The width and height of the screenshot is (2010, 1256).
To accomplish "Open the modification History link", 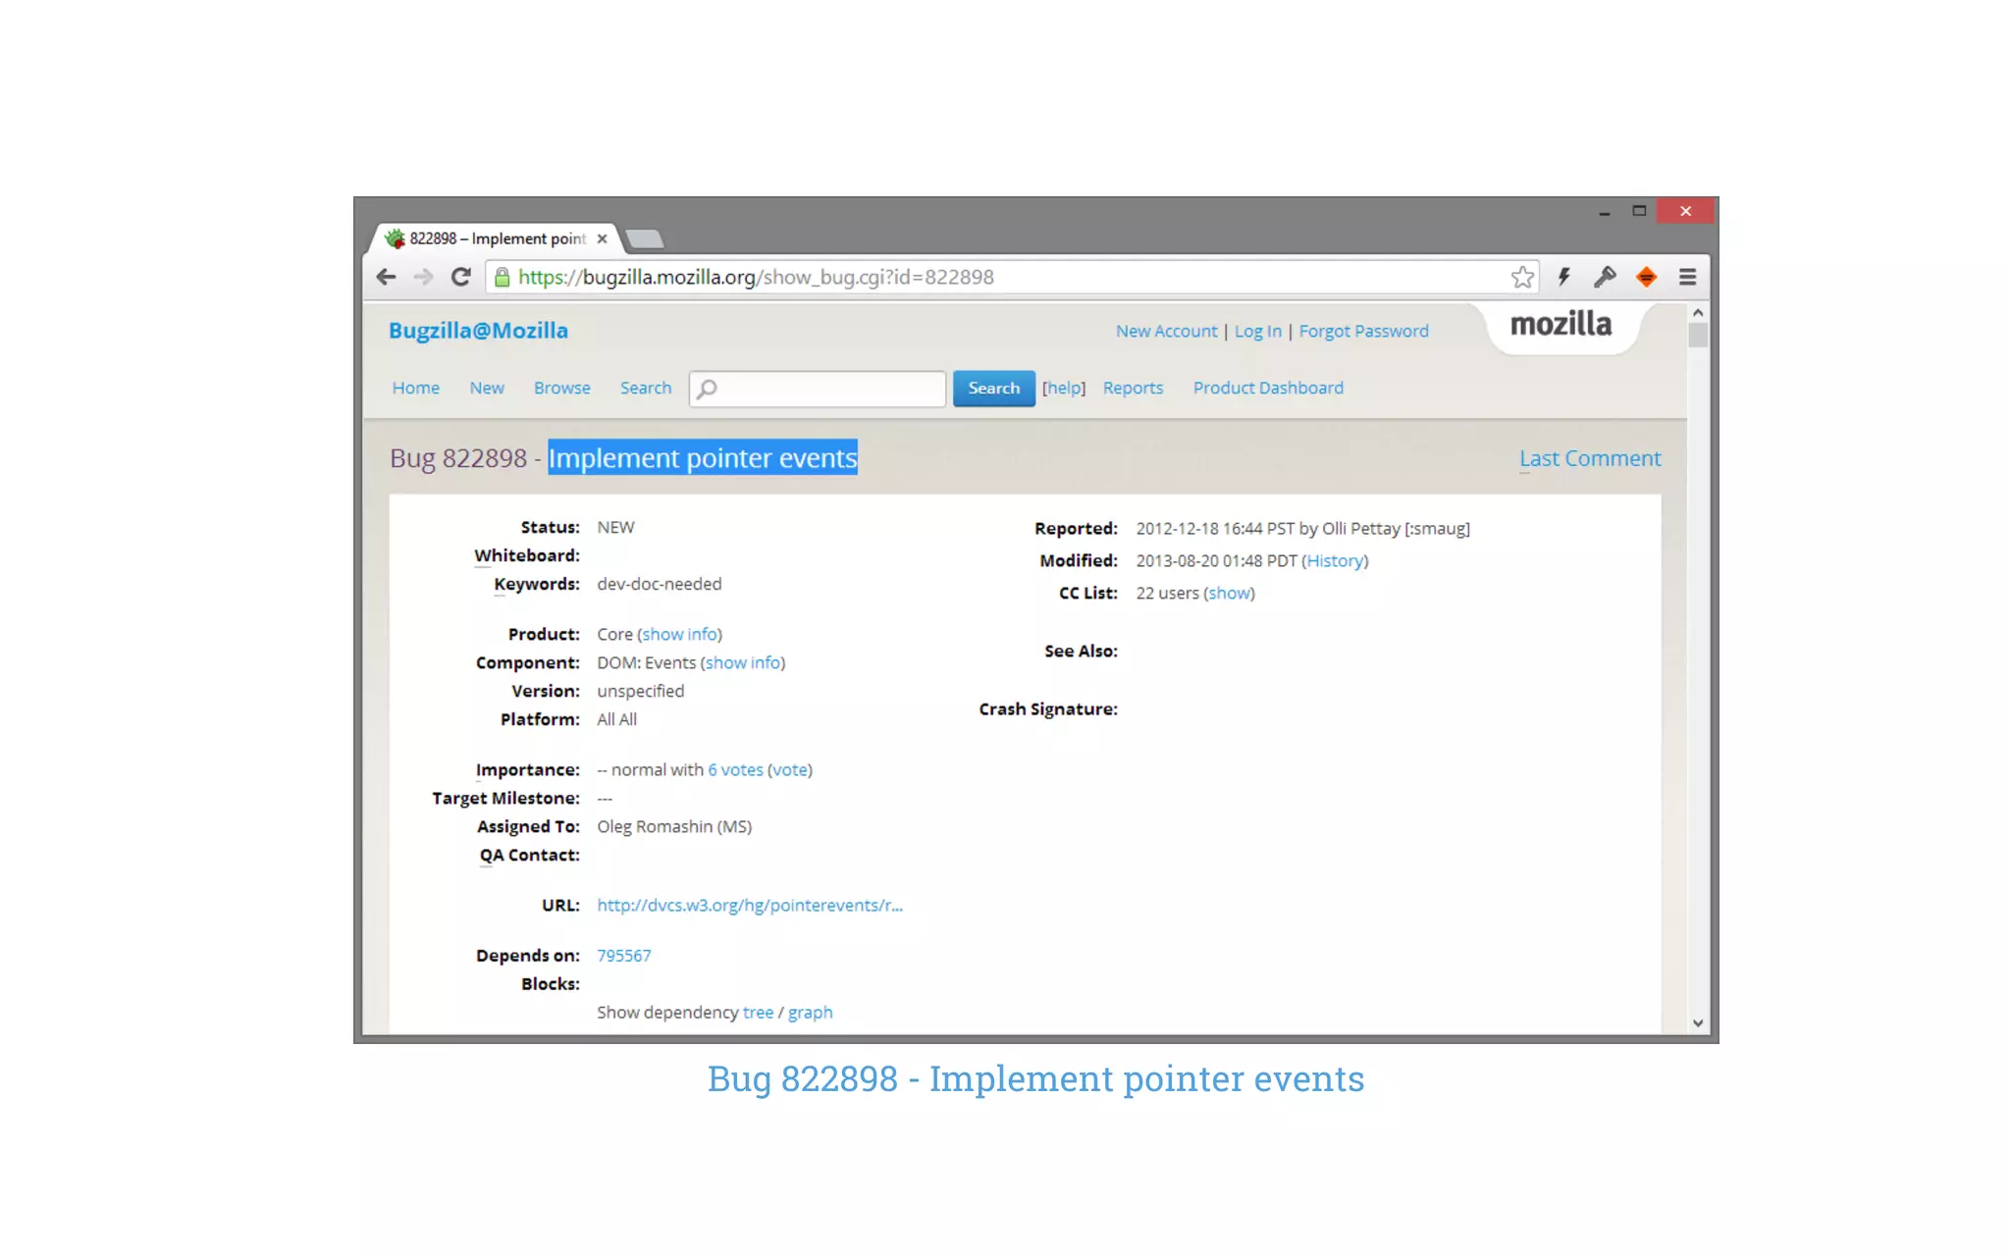I will pos(1335,560).
